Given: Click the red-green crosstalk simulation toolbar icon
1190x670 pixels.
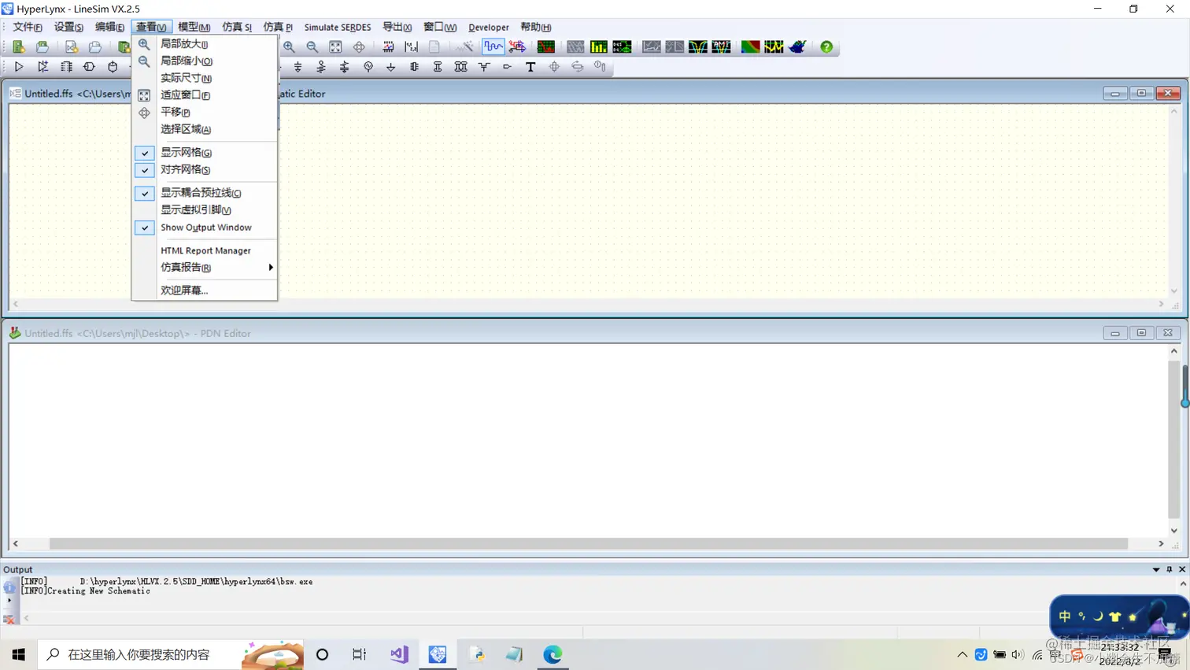Looking at the screenshot, I should pos(546,47).
